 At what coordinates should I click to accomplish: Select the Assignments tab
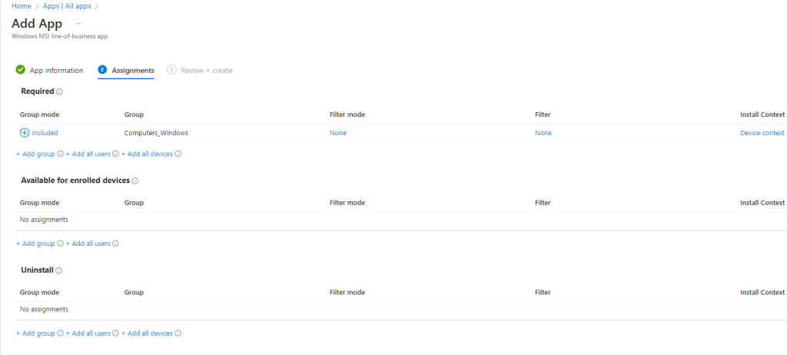pos(133,71)
